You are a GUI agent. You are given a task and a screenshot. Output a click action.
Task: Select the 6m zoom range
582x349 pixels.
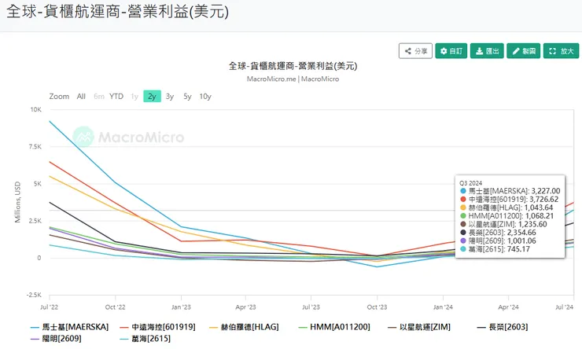point(99,97)
